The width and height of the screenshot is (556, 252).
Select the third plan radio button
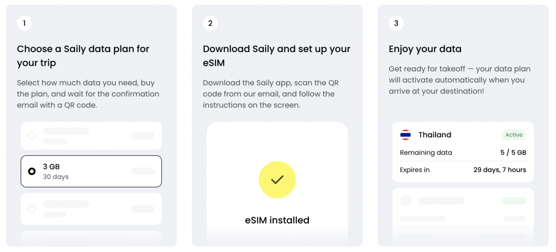(x=32, y=209)
